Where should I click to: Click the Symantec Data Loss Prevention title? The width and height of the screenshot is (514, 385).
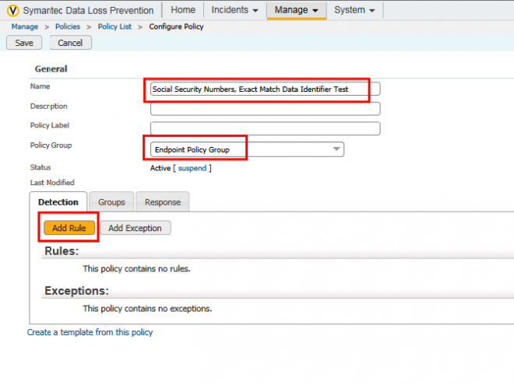click(x=88, y=10)
